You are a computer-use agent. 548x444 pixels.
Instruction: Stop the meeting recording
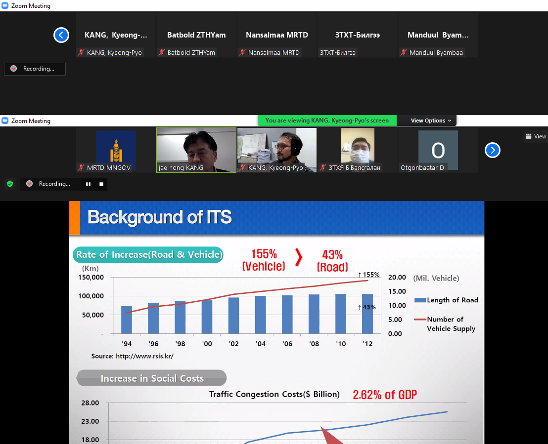101,184
